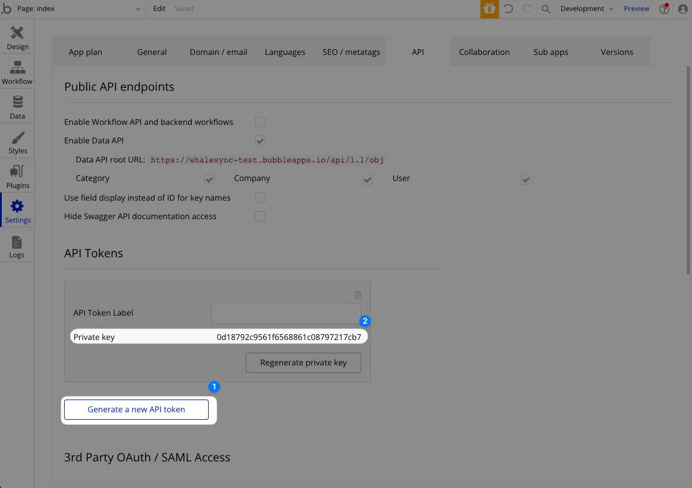Screen dimensions: 692x488
Task: Check Hide Swagger API documentation access
Action: coord(260,216)
